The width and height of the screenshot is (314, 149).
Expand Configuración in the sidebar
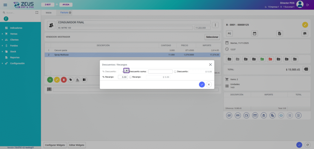2,64
